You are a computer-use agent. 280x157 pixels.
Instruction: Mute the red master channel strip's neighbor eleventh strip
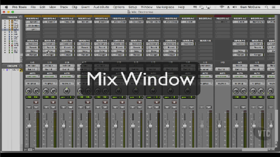209,107
